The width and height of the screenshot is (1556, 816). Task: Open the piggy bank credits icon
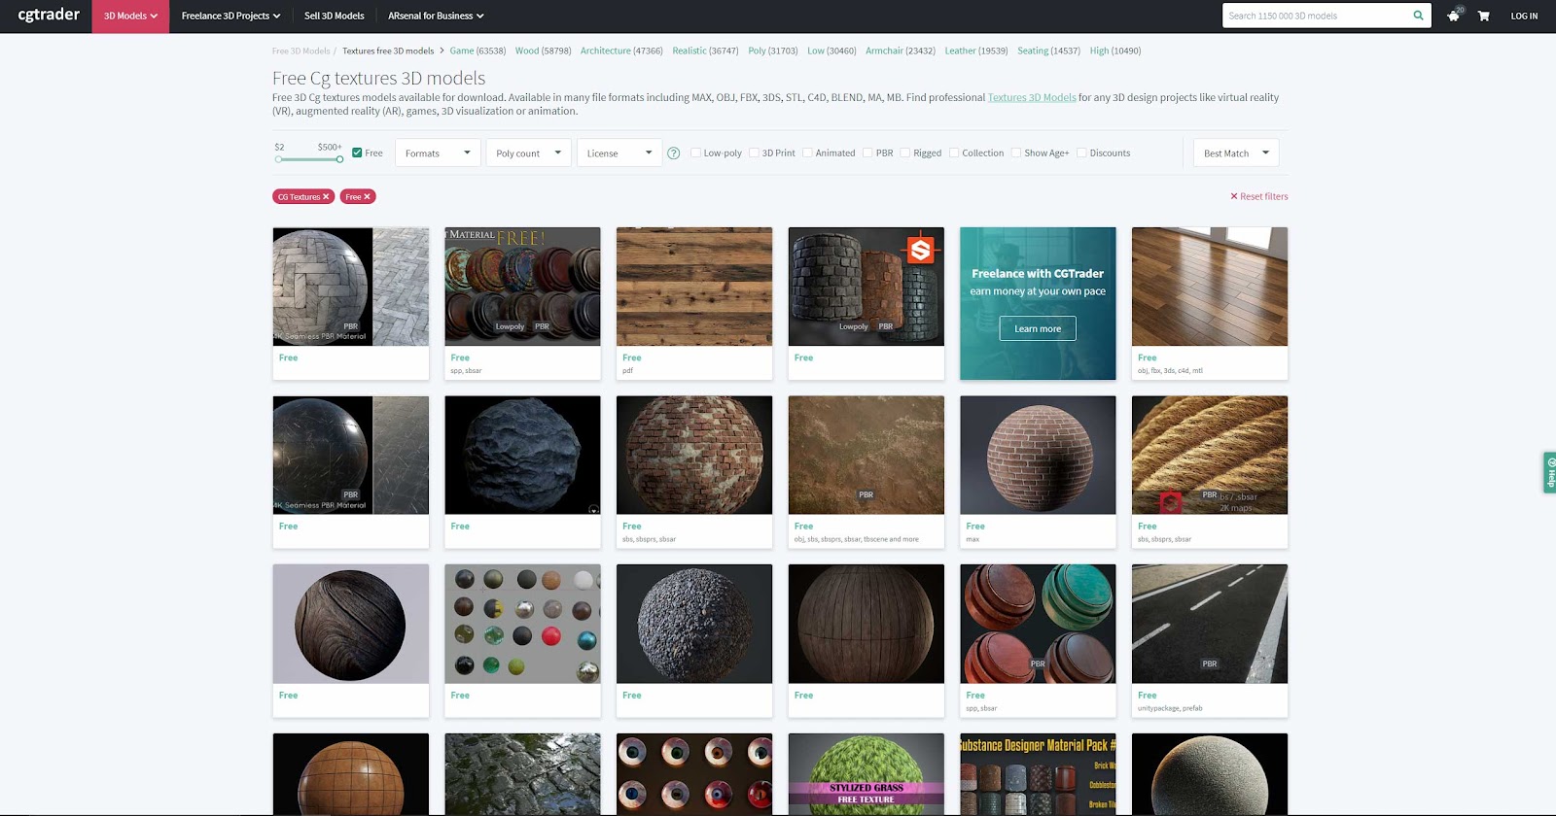[1453, 16]
